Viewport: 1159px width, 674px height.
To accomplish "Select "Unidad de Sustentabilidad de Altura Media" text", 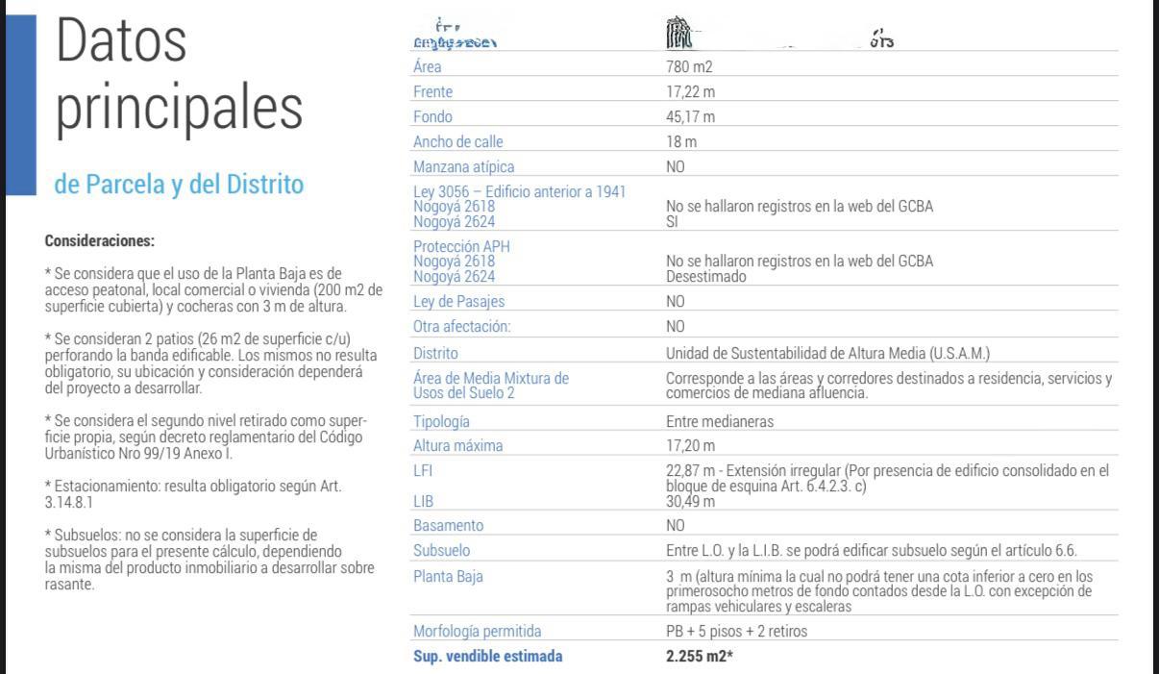I will (804, 353).
